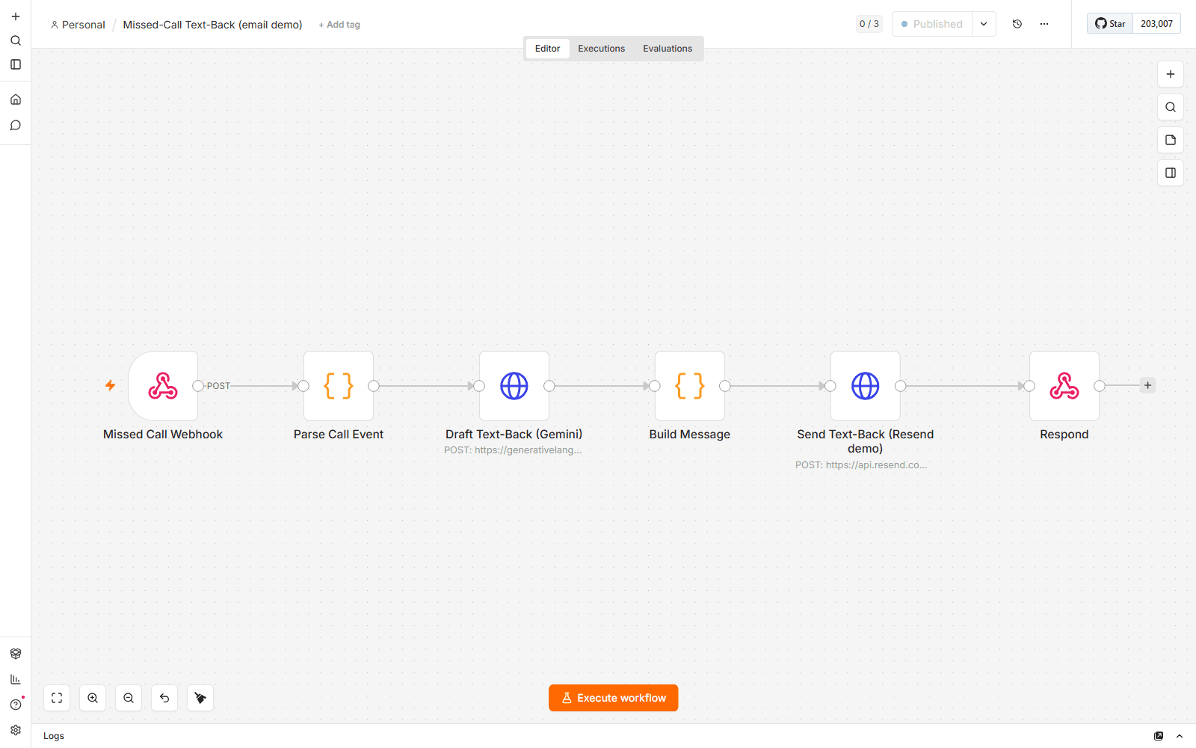Screen dimensions: 1196x748
Task: Click the POST label on webhook connection
Action: 218,386
